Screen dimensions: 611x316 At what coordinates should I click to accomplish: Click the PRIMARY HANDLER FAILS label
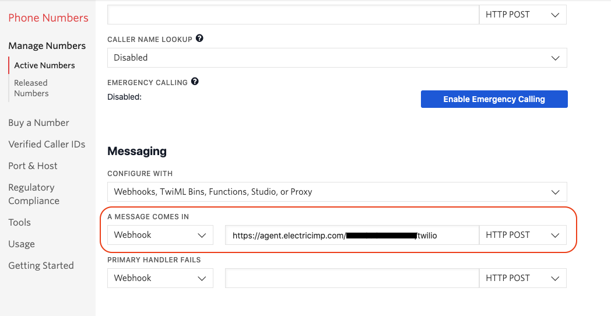(154, 259)
